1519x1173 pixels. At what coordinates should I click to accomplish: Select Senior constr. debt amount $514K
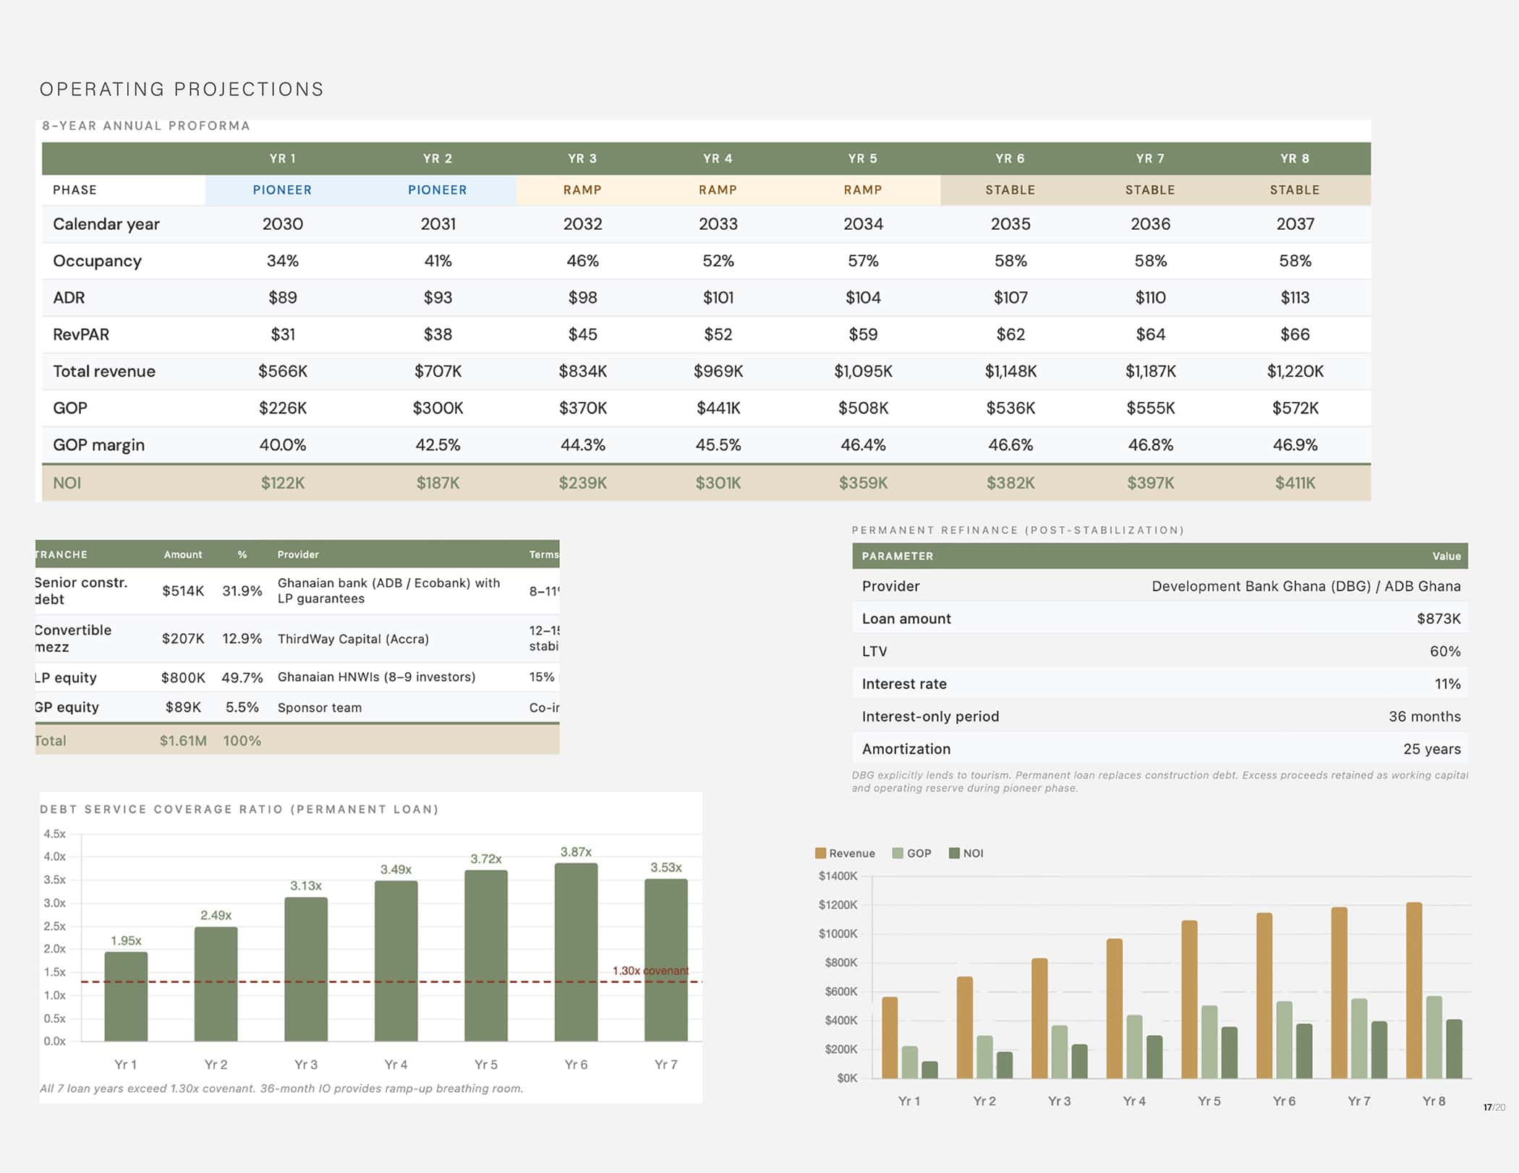pos(183,591)
